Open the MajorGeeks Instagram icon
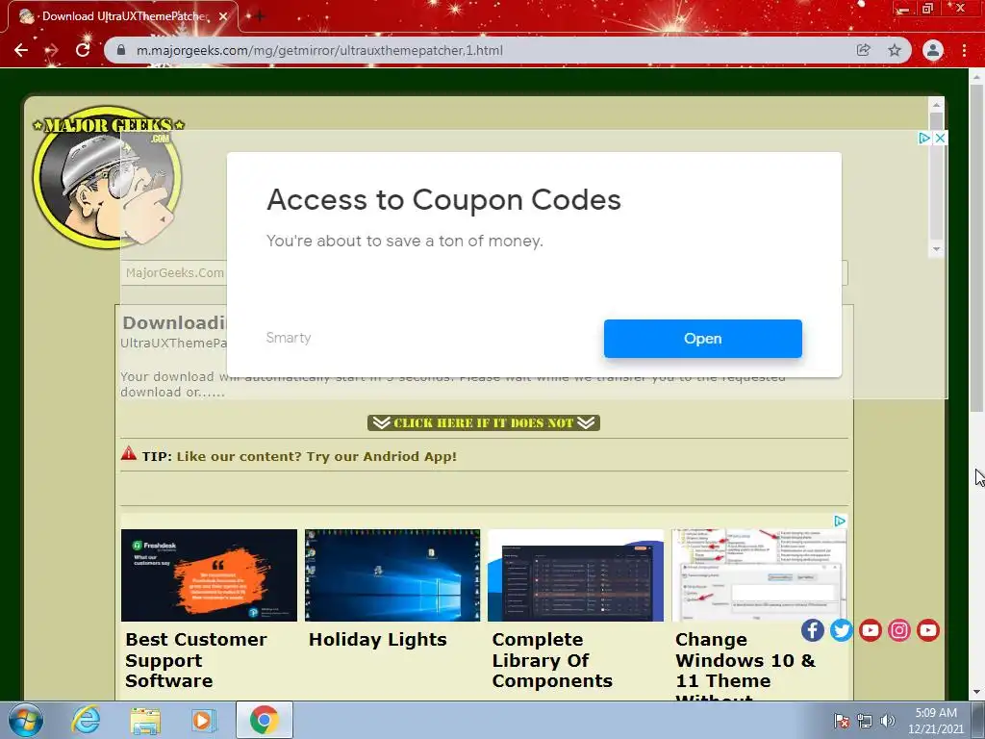This screenshot has width=985, height=739. coord(899,629)
